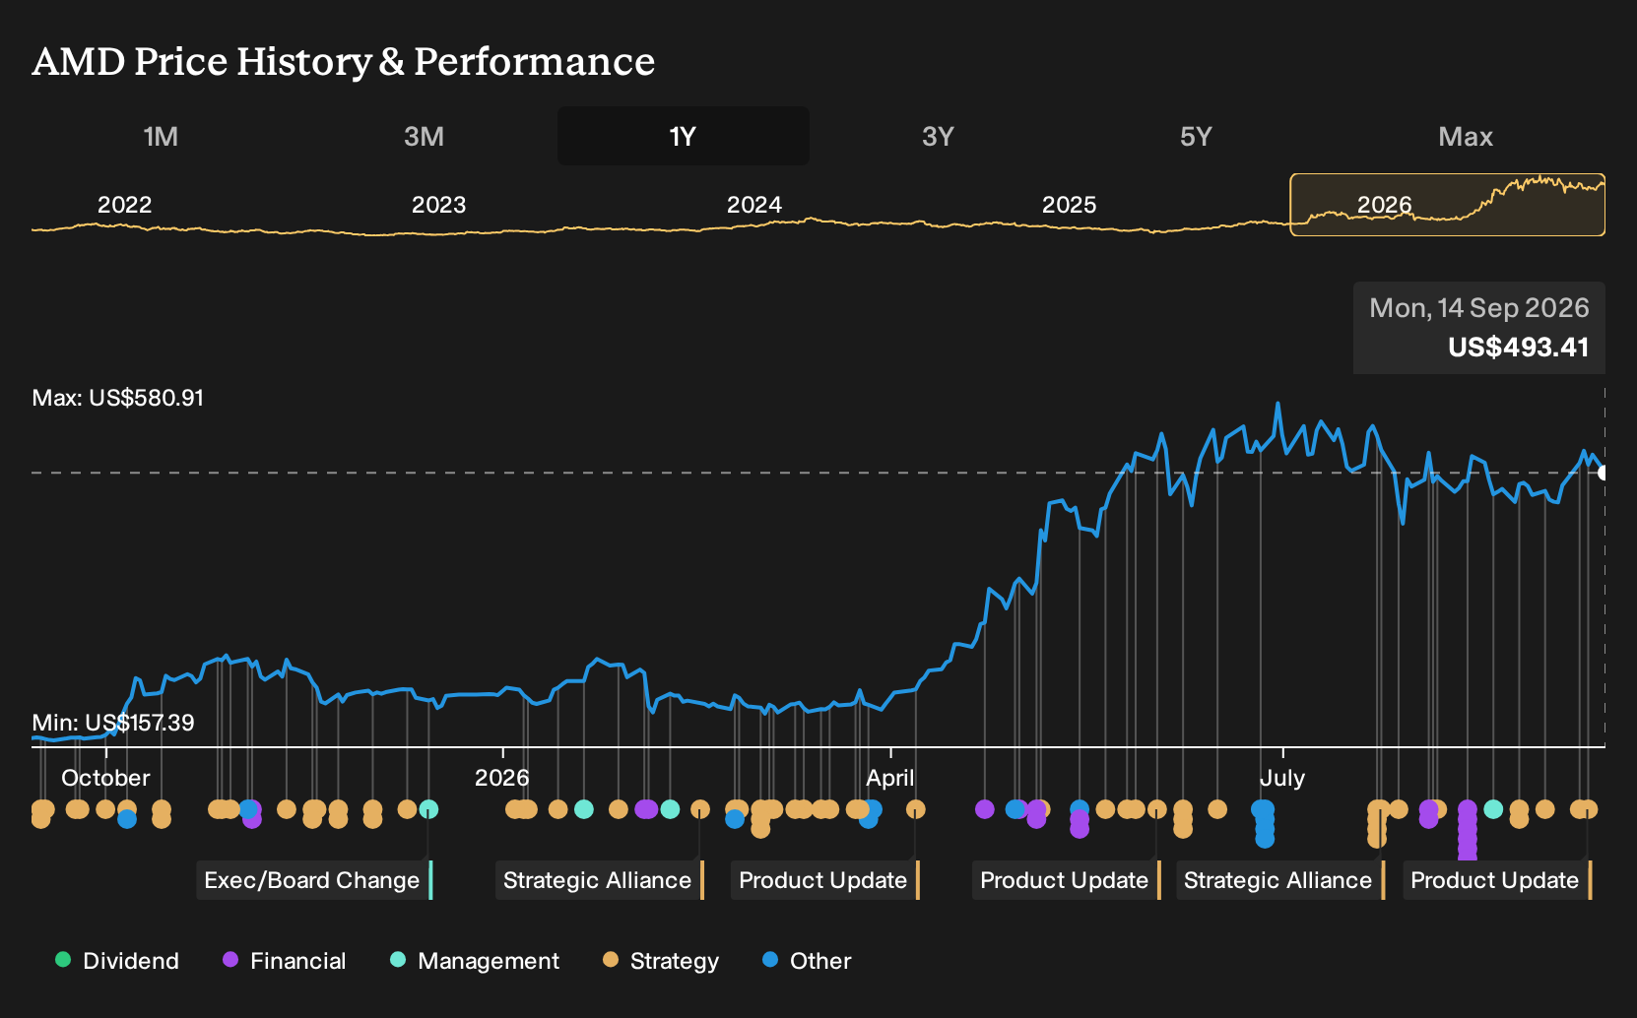The image size is (1637, 1018).
Task: Toggle Dividend events in the legend
Action: 117,960
